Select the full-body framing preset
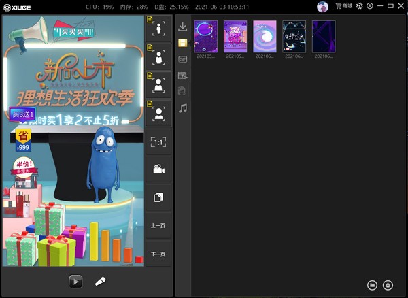Image resolution: width=408 pixels, height=298 pixels. (x=159, y=30)
